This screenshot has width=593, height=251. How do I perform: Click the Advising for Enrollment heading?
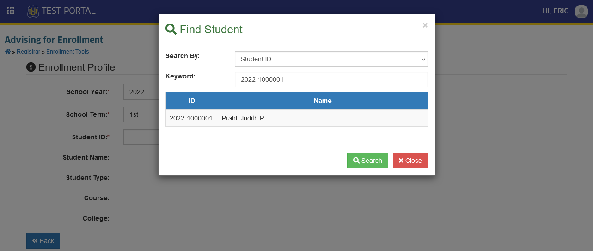point(54,40)
